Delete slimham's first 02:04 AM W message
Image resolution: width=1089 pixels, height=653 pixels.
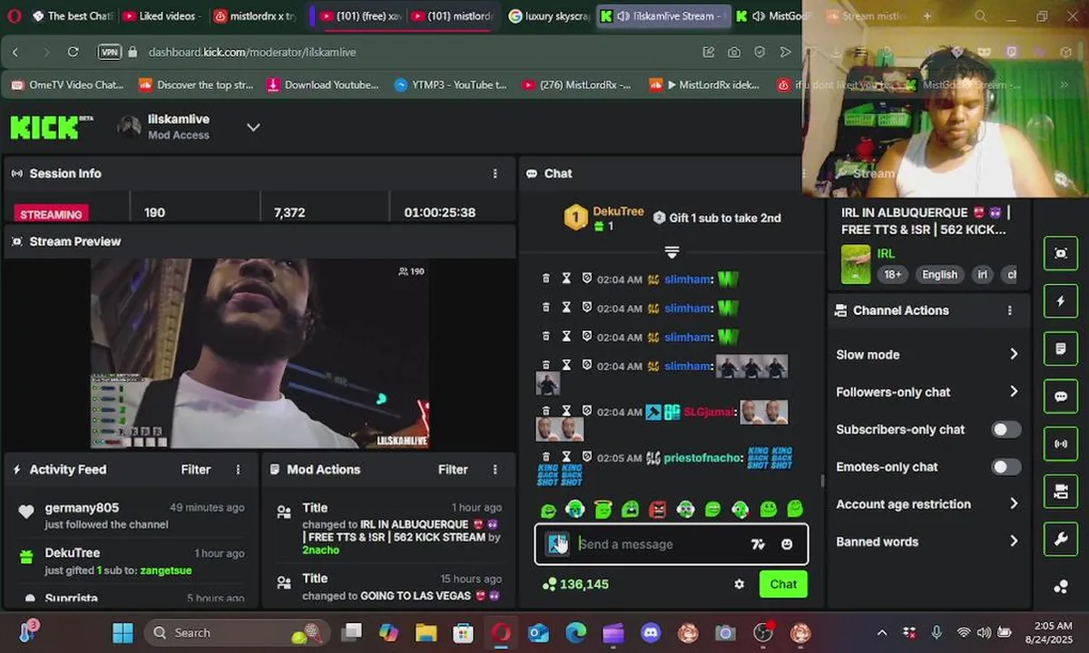tap(545, 279)
